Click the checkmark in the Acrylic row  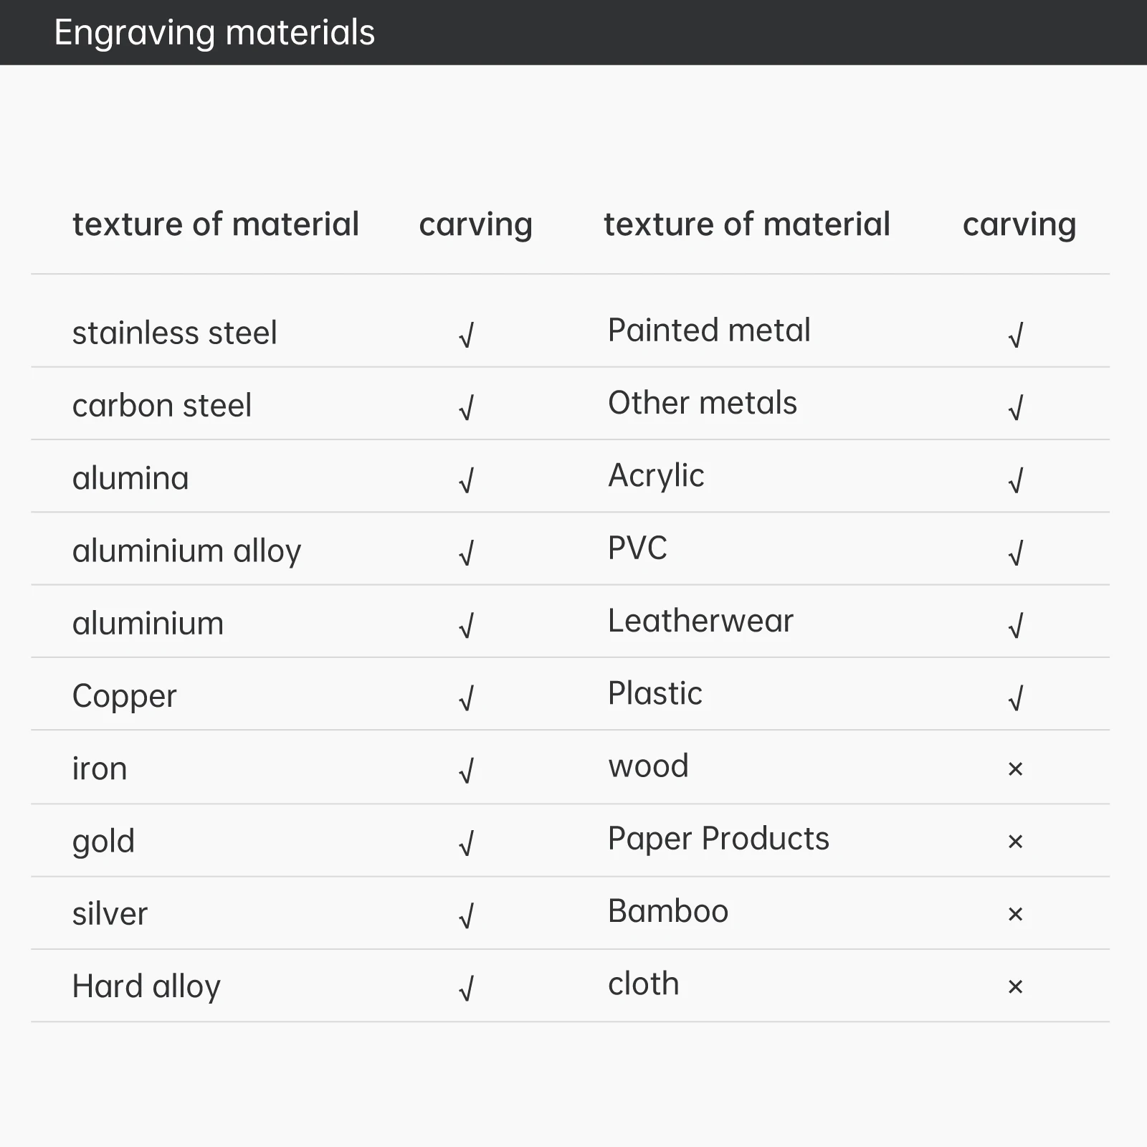tap(1016, 480)
